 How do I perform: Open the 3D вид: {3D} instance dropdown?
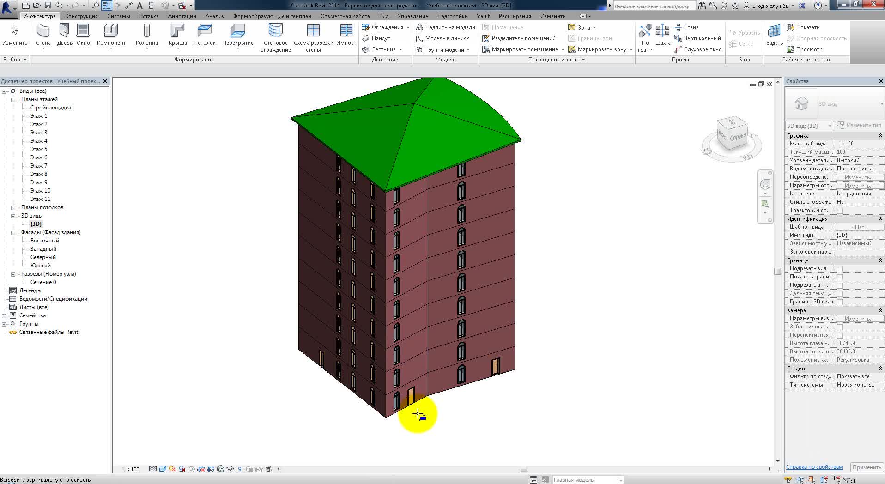(x=809, y=126)
